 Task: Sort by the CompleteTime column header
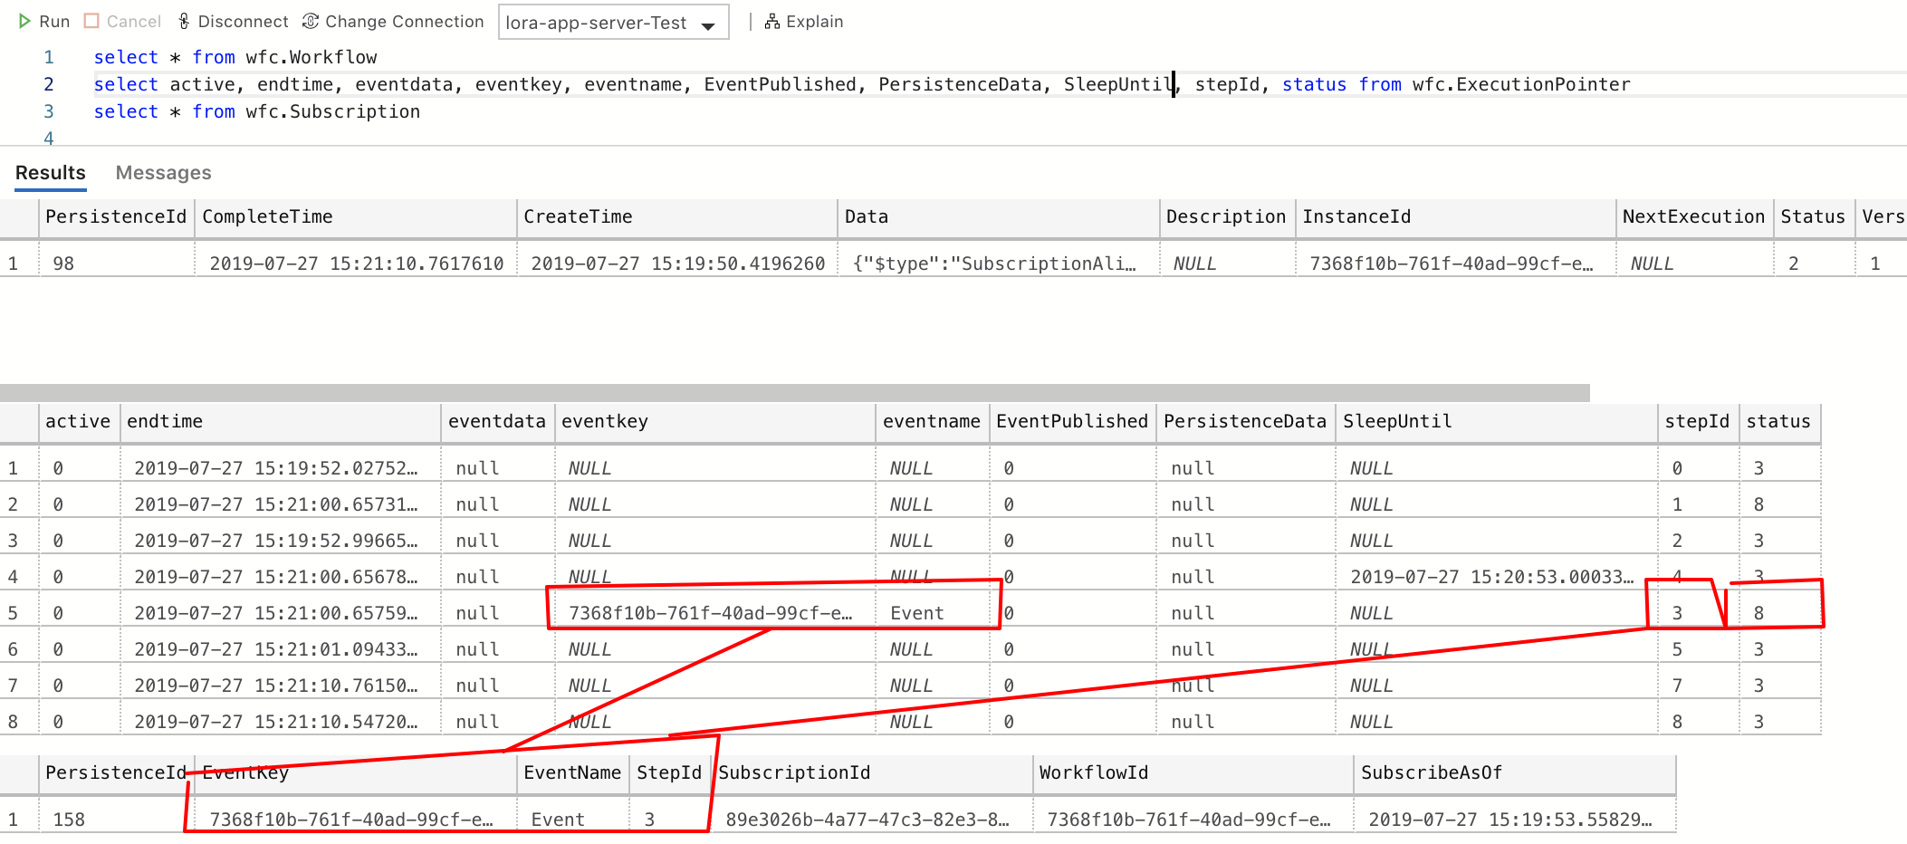266,216
